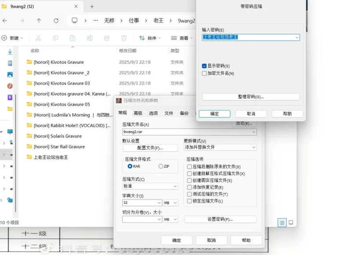This screenshot has width=352, height=255.
Task: Open the split volume size dropdown
Action: pyautogui.click(x=159, y=219)
